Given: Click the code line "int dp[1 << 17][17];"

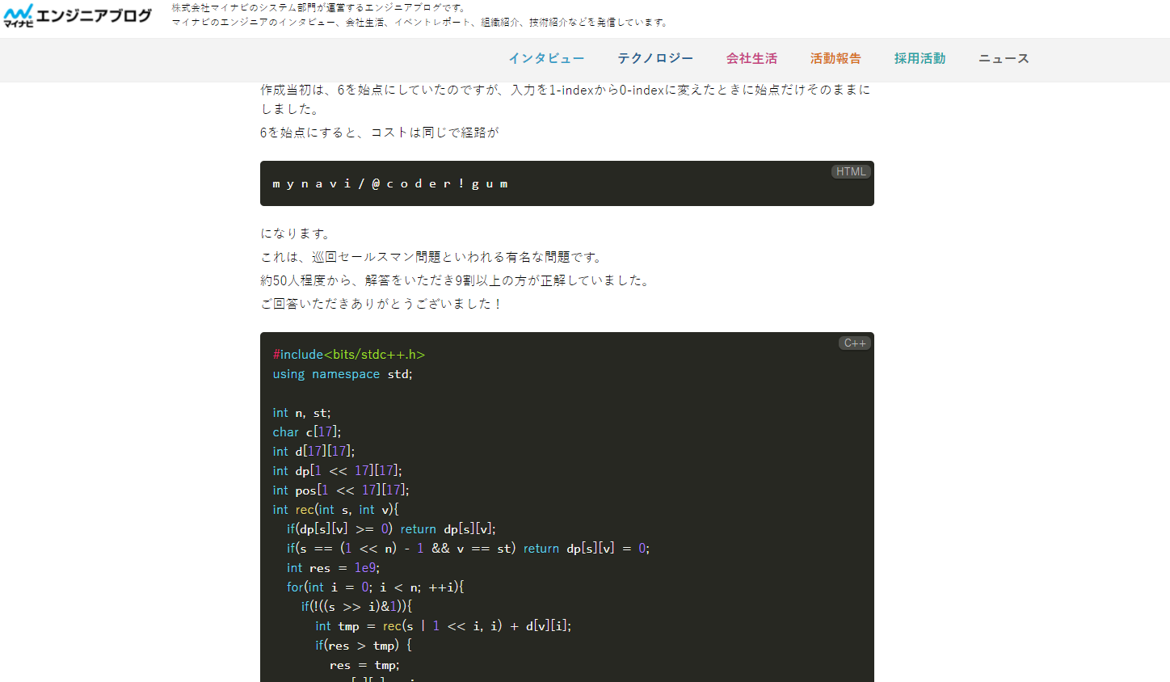Looking at the screenshot, I should [x=337, y=471].
